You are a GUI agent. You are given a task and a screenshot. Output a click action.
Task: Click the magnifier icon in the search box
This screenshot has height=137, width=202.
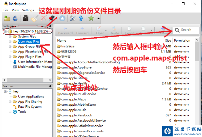click(x=177, y=30)
